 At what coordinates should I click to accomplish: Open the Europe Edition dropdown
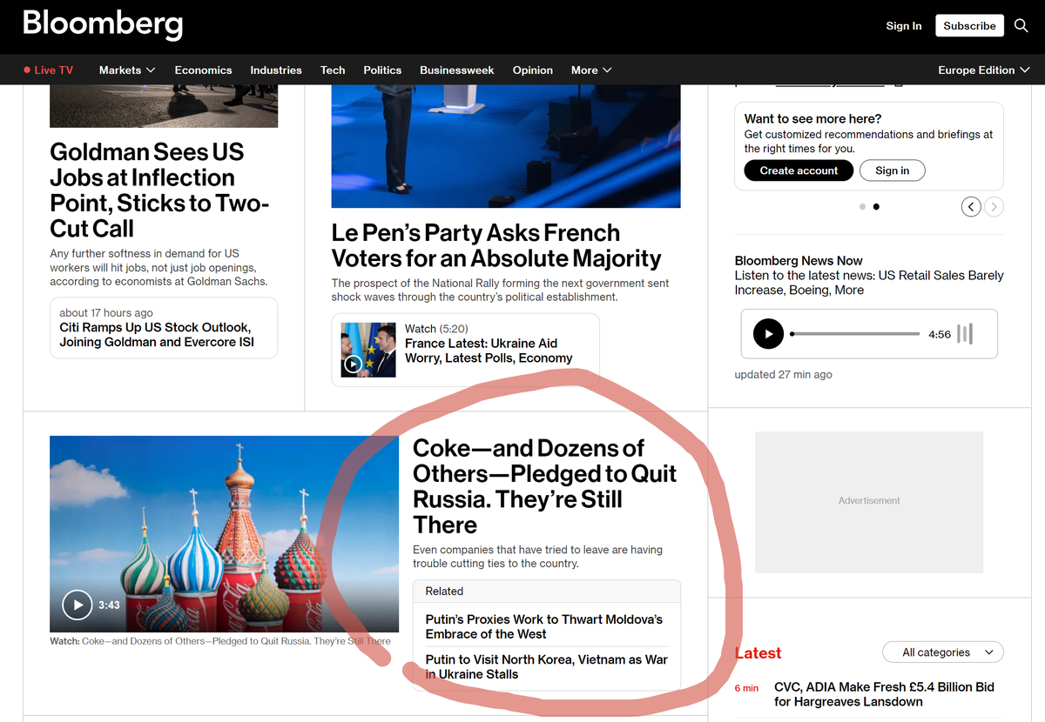coord(983,70)
